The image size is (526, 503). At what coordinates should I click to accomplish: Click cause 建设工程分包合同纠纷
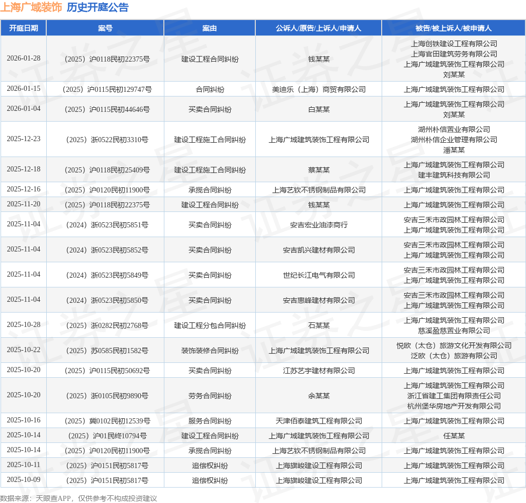click(210, 326)
